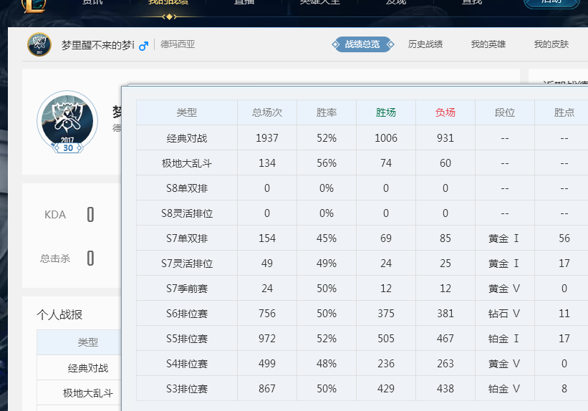The width and height of the screenshot is (588, 411).
Task: Select the S7季前赛 row
Action: click(x=362, y=289)
